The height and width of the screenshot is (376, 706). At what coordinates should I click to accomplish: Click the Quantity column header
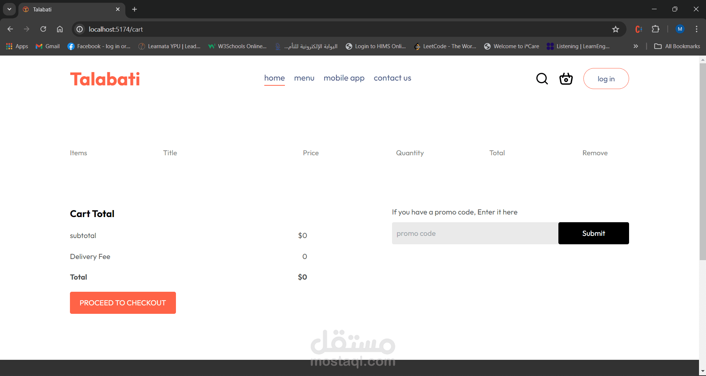410,153
